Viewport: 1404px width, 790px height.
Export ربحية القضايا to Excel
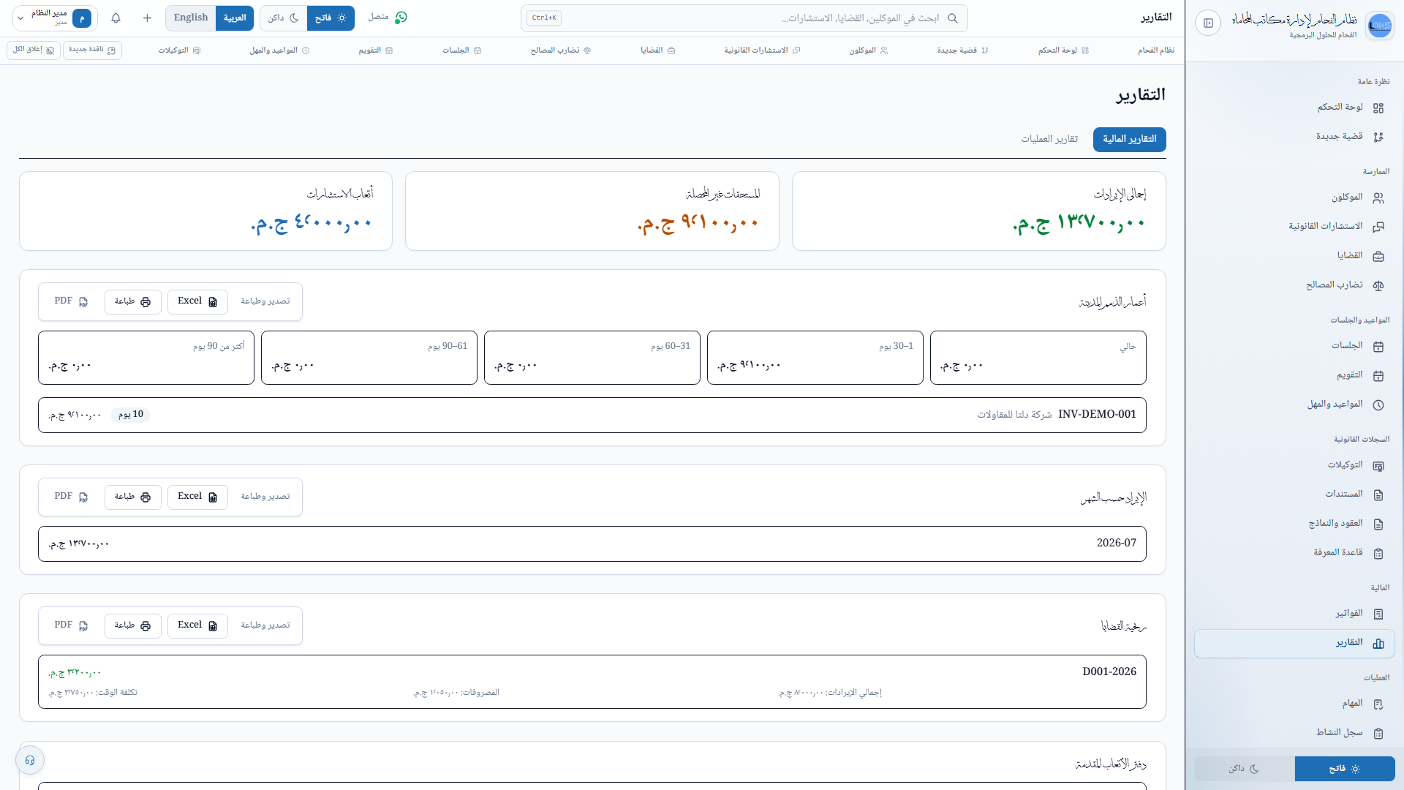tap(197, 626)
